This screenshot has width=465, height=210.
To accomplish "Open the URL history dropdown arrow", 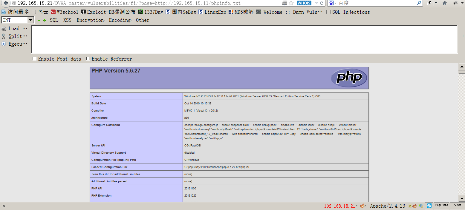I will [x=316, y=3].
